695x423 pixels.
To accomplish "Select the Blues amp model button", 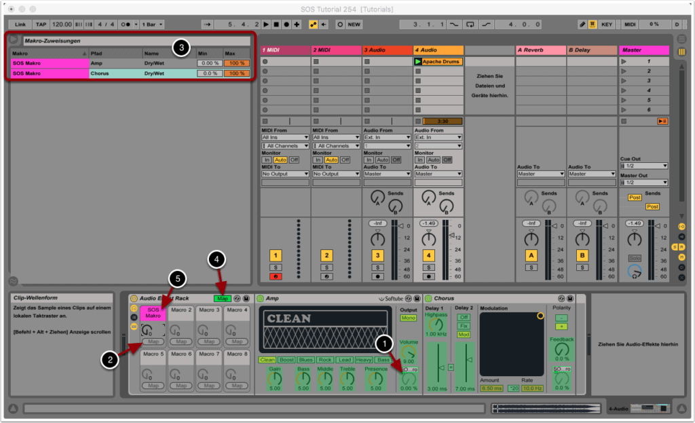I will 306,360.
